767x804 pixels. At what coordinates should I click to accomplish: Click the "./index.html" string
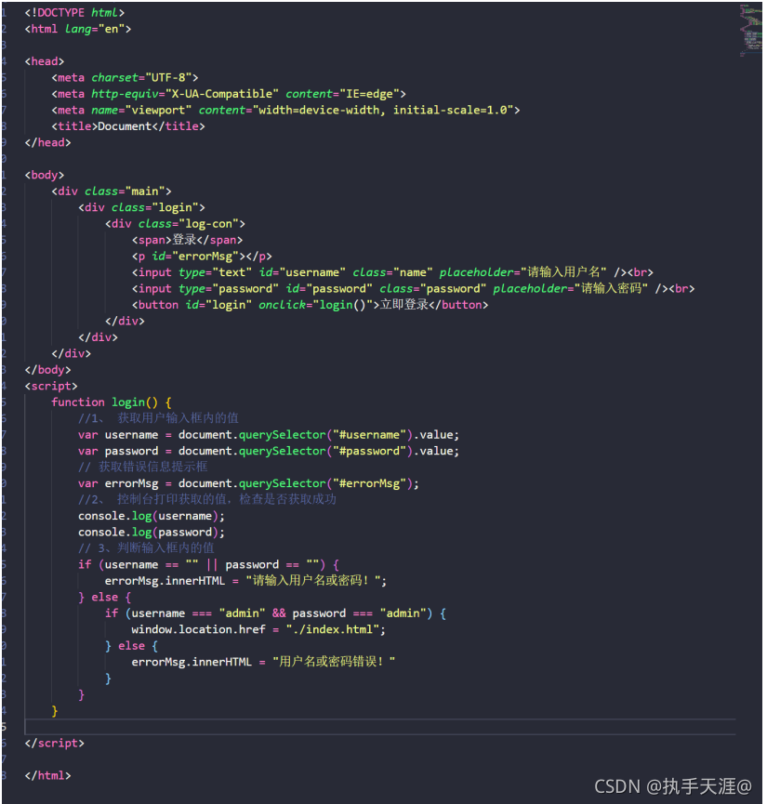pos(333,629)
